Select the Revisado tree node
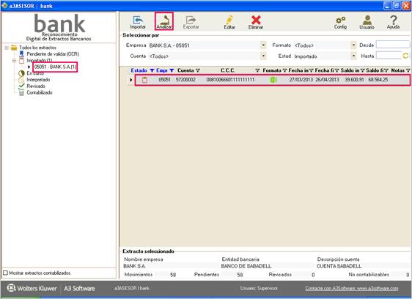The height and width of the screenshot is (299, 412). coord(36,86)
